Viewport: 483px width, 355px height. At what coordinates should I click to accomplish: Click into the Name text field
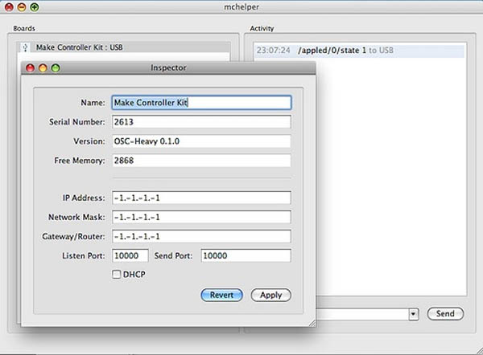pos(200,103)
